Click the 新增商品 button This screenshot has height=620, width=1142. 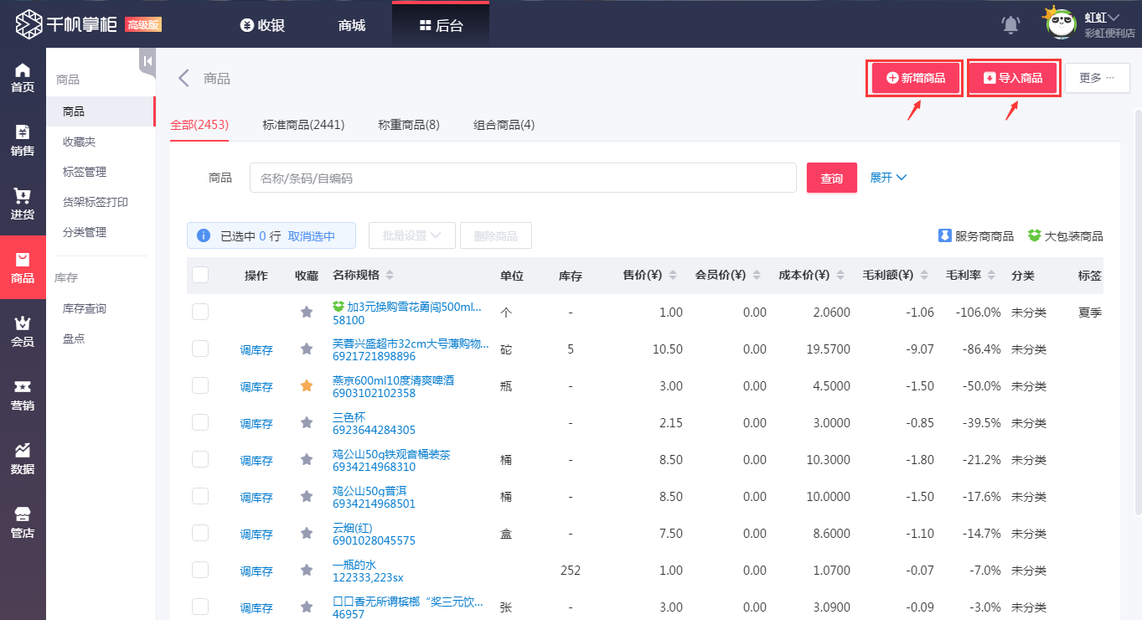click(x=913, y=77)
